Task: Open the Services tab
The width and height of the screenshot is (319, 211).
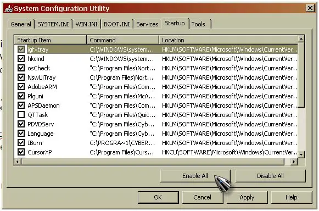Action: (147, 24)
